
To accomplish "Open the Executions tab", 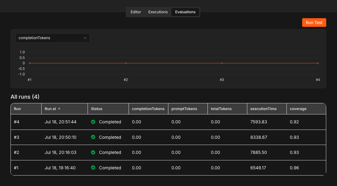I will 158,12.
